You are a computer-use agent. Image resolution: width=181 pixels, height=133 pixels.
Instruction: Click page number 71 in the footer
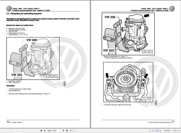[173, 122]
